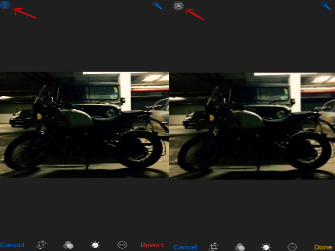
Task: Open the filters three-circle icon in right screen
Action: (x=240, y=246)
